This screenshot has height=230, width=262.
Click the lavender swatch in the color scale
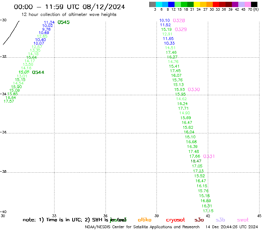click(241, 4)
